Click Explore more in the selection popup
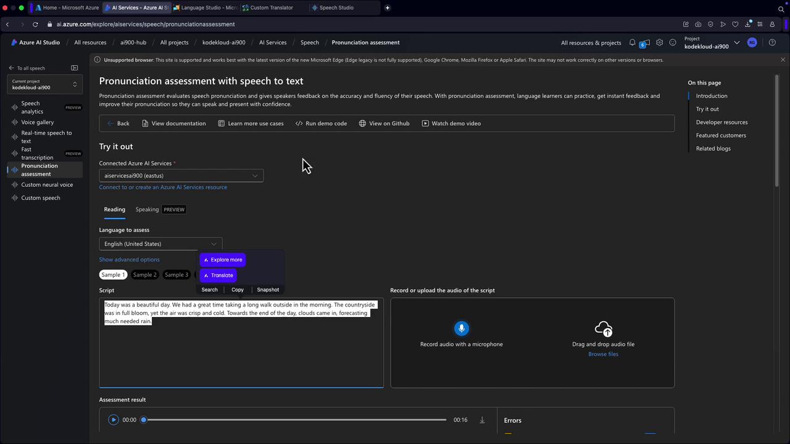 [223, 260]
